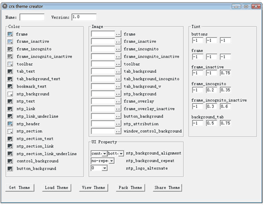Click the View Theme button

(93, 187)
